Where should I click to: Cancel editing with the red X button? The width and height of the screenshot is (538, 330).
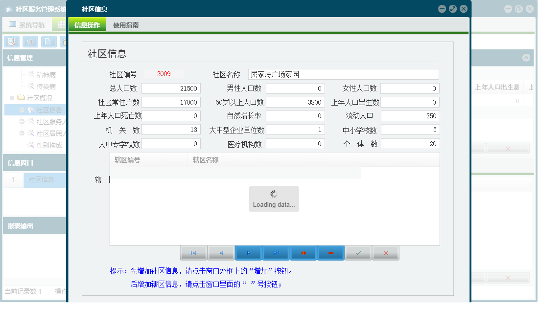(x=385, y=253)
